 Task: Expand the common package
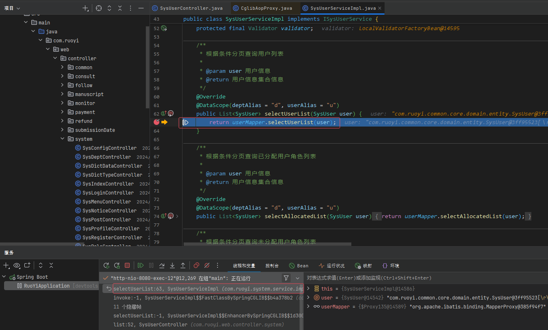coord(63,67)
